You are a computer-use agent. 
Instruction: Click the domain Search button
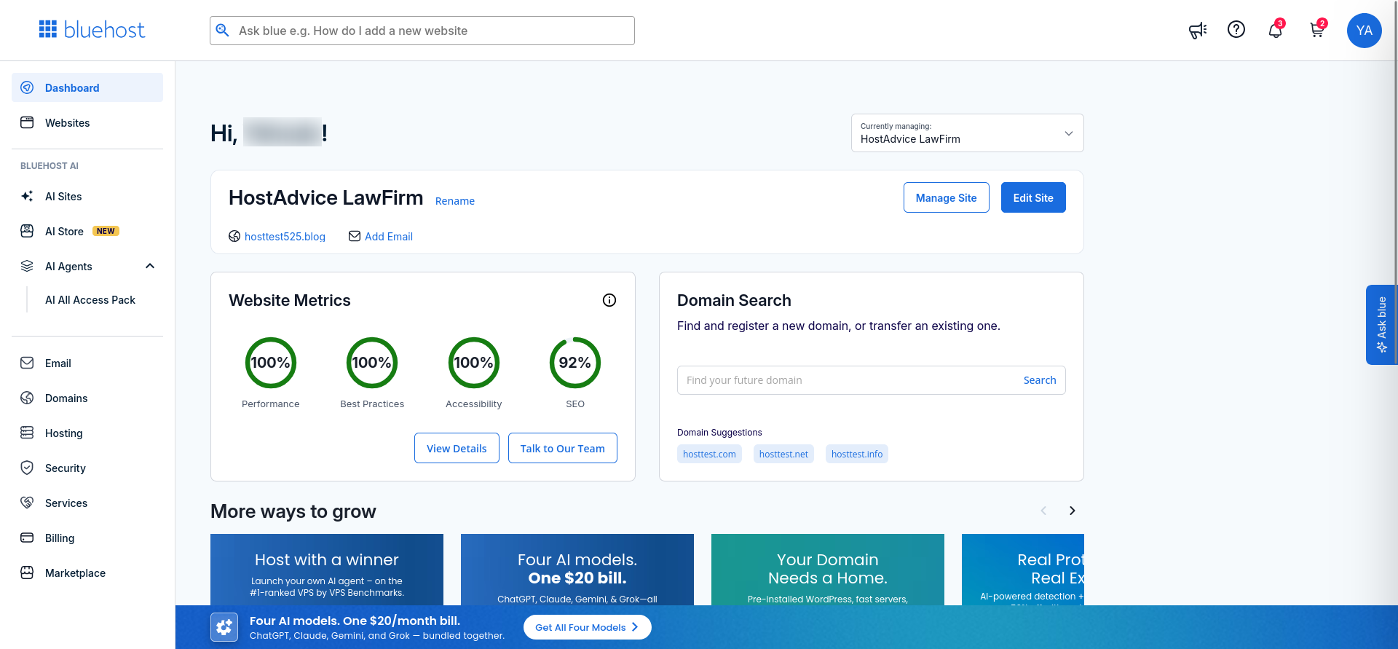[x=1039, y=380]
